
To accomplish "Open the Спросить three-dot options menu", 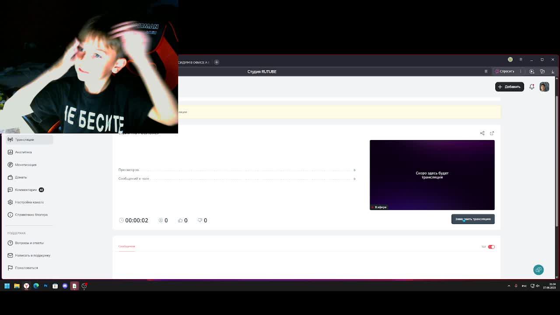I will coord(521,71).
